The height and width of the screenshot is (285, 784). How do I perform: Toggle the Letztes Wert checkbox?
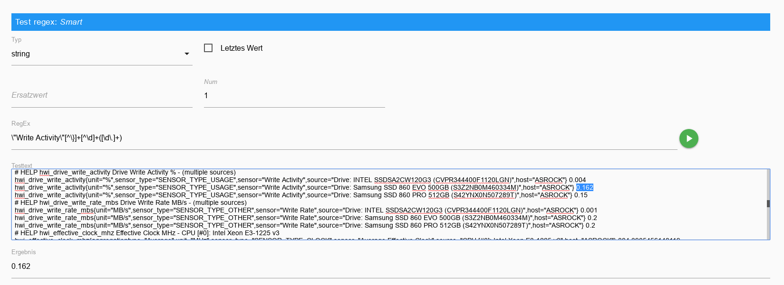point(208,48)
